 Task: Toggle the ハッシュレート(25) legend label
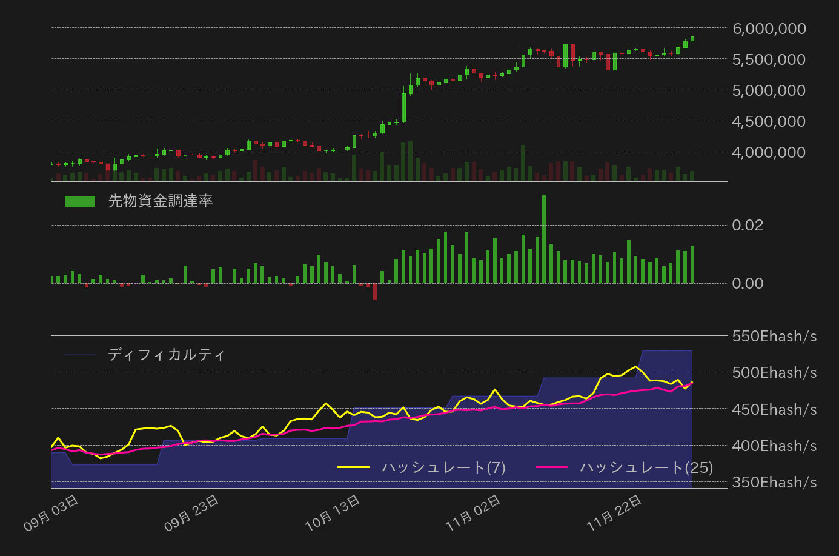pos(646,467)
